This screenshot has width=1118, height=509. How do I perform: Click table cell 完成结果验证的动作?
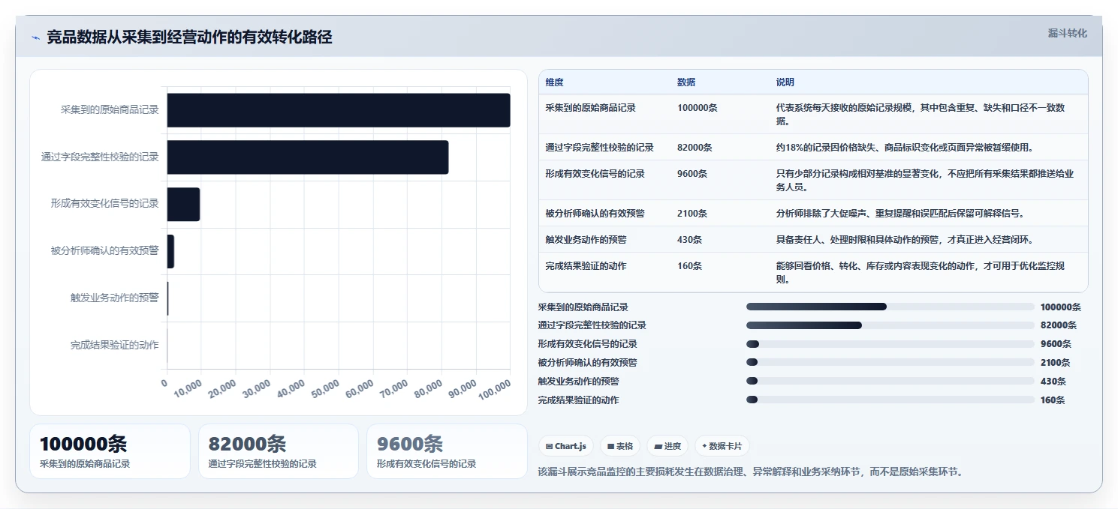[586, 266]
